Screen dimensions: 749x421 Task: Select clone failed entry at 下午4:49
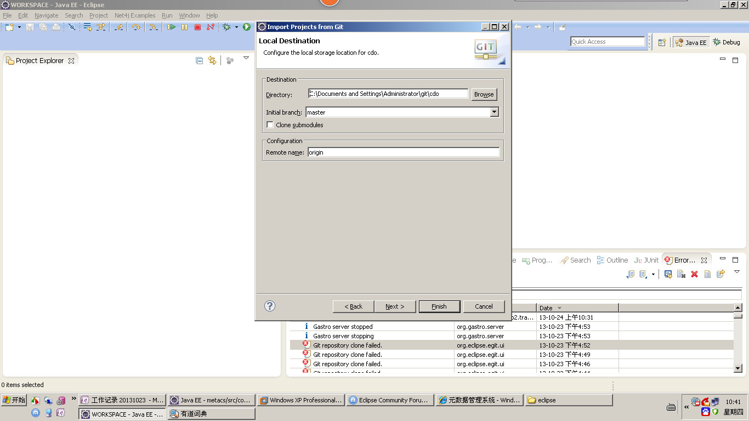click(x=512, y=355)
